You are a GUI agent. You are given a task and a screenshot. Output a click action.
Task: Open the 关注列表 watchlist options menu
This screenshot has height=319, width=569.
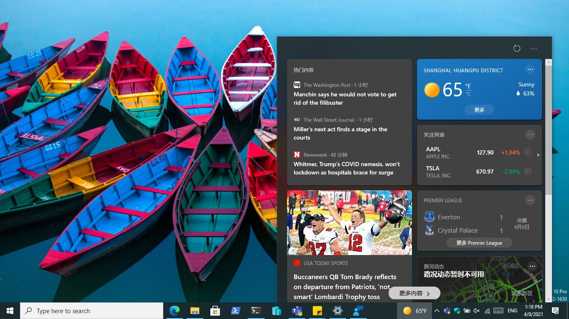pyautogui.click(x=530, y=135)
